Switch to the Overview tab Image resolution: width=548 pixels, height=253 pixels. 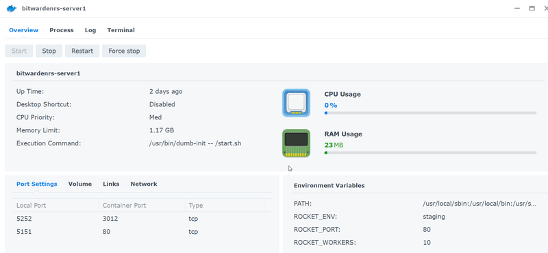[x=24, y=30]
